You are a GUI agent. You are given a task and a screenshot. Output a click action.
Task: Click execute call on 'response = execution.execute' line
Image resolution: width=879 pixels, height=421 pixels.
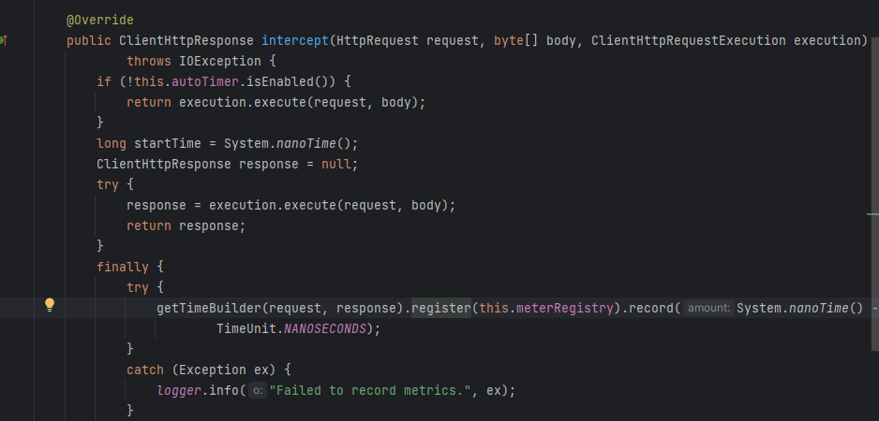coord(310,206)
